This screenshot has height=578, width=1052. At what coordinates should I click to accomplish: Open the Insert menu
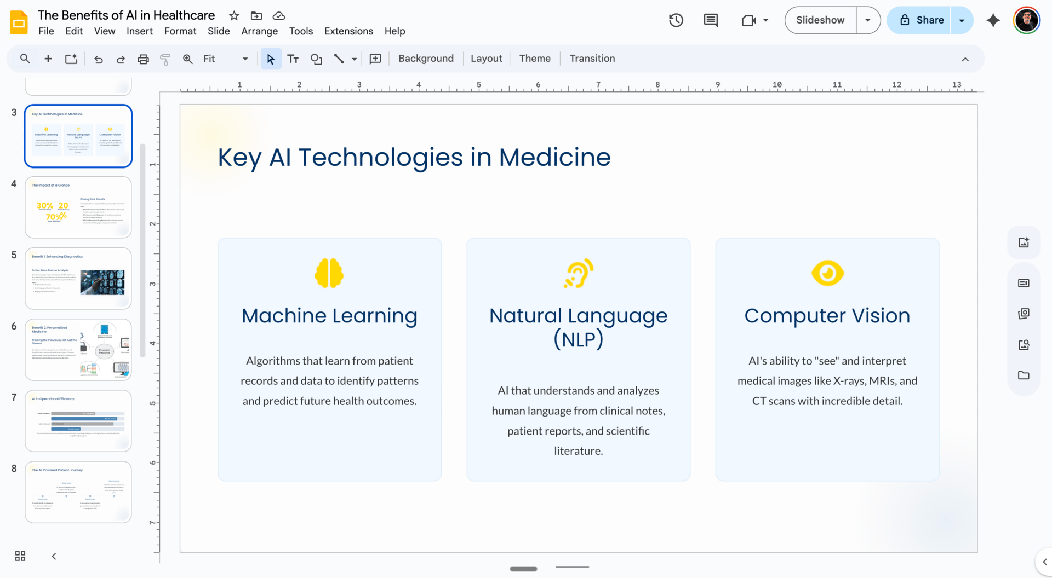pyautogui.click(x=140, y=31)
